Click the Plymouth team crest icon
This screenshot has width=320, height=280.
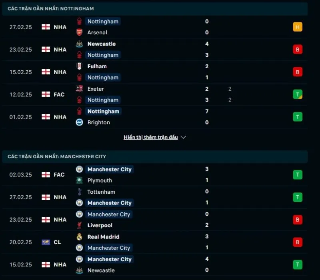80,180
